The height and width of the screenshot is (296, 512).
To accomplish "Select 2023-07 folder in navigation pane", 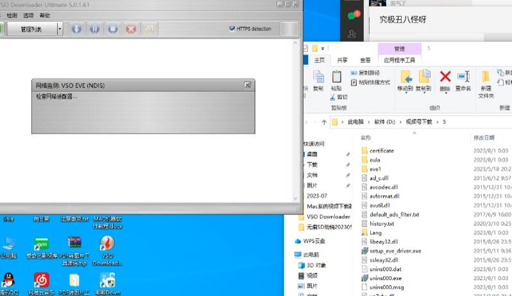I will 317,196.
